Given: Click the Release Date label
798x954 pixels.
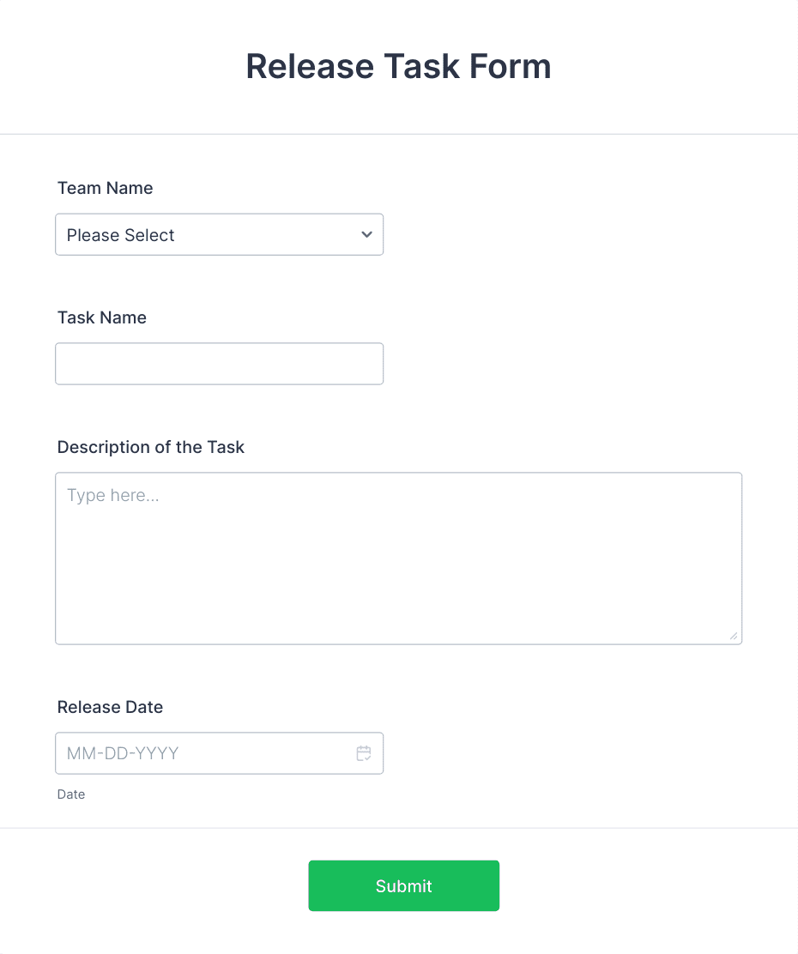Looking at the screenshot, I should coord(110,707).
